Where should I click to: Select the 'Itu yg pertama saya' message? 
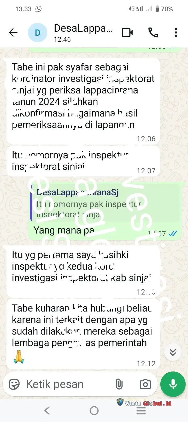pos(83,271)
